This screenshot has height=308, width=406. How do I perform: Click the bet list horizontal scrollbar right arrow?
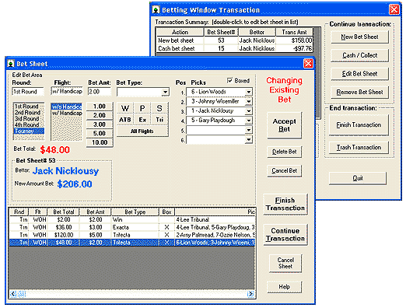[x=250, y=294]
